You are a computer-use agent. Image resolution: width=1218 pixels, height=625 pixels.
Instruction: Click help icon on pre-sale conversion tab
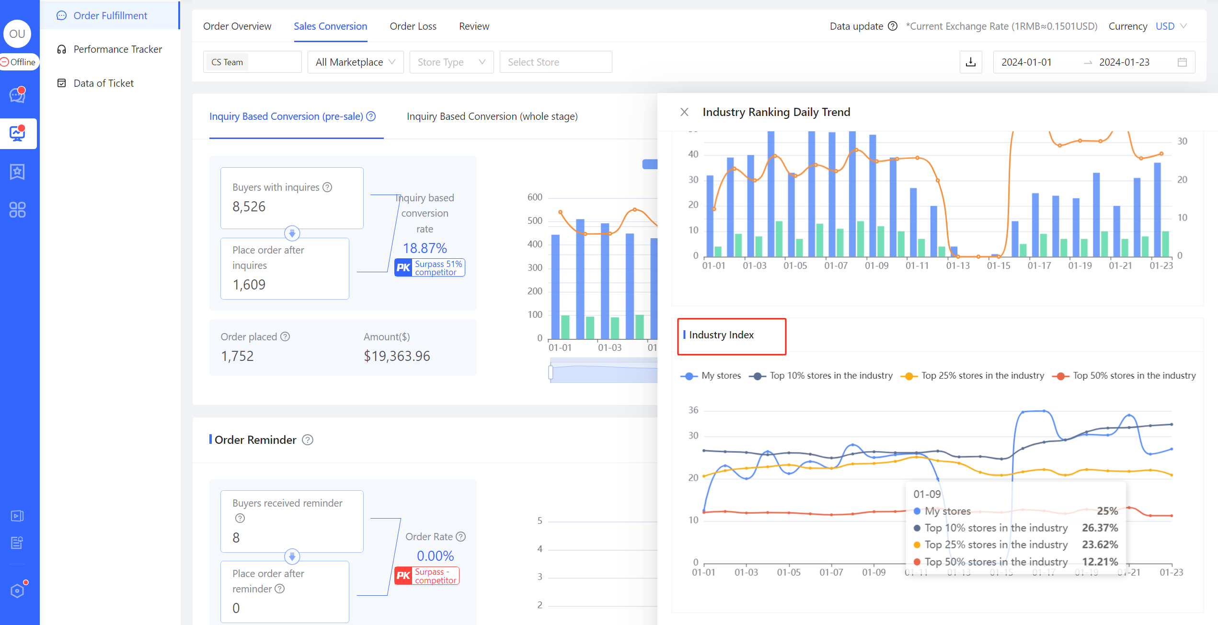371,116
